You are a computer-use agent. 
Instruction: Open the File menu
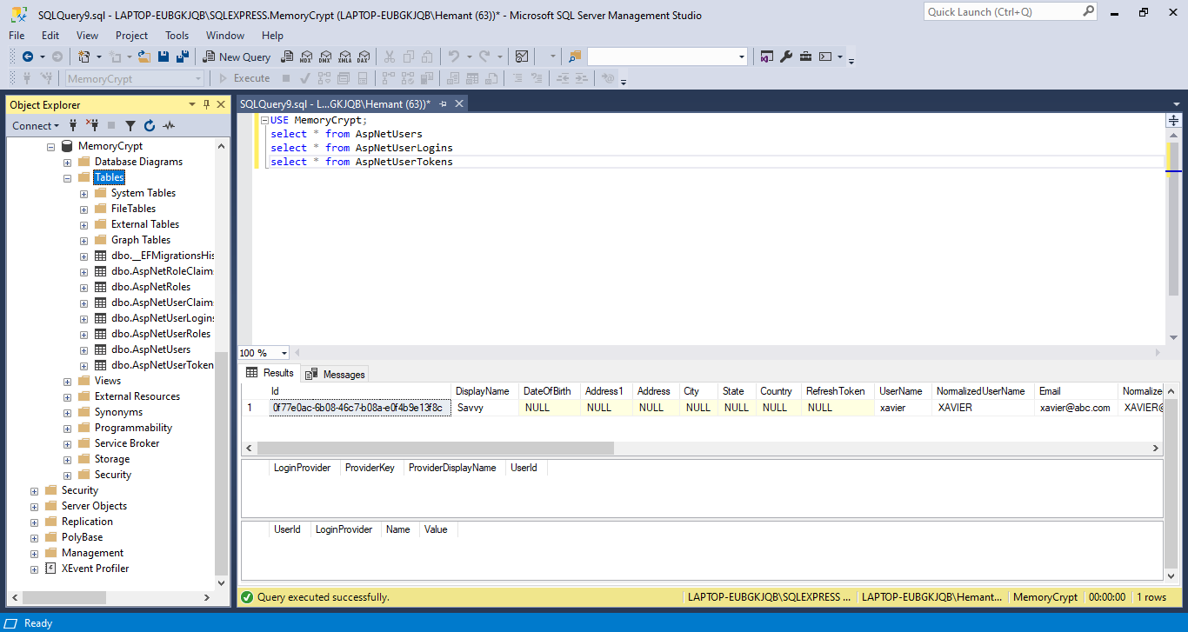17,36
